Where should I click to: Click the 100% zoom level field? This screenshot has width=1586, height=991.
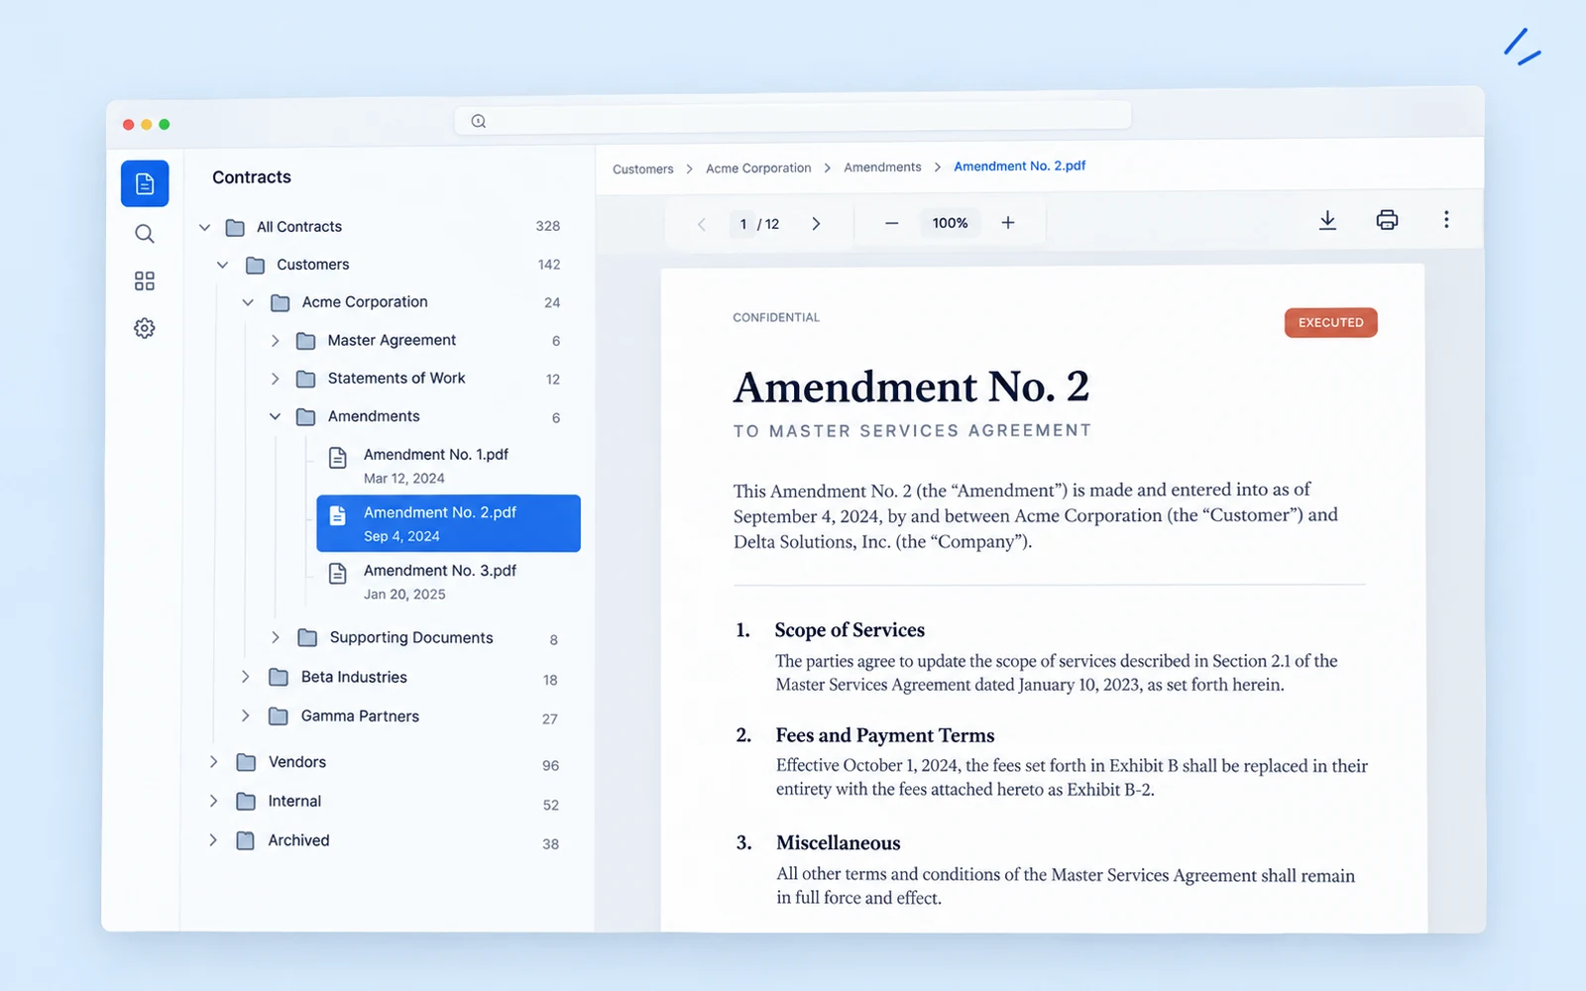pyautogui.click(x=950, y=223)
